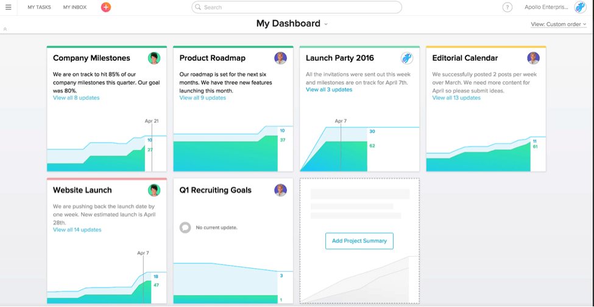Screen dimensions: 594x307
Task: Click the Launch Party 2016 owner icon
Action: coord(407,58)
